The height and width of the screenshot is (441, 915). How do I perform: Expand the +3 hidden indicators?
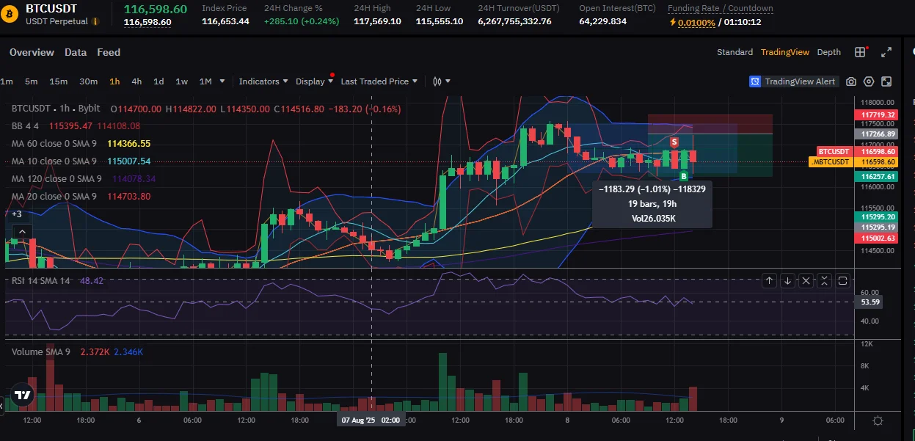(x=15, y=214)
